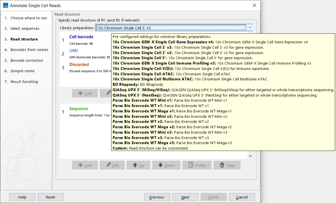Click 'Parse Bio Evercode WT Mega v3' entry
336x203 pixels.
point(172,143)
